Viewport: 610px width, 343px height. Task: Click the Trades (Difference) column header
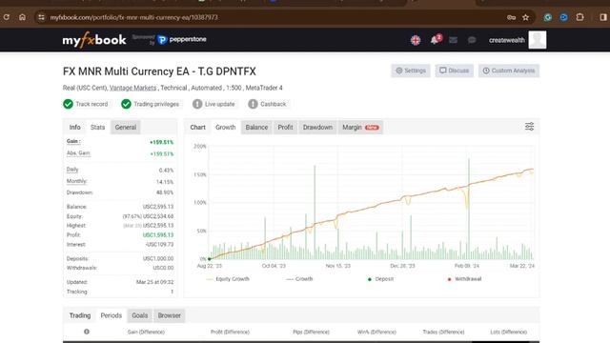443,333
